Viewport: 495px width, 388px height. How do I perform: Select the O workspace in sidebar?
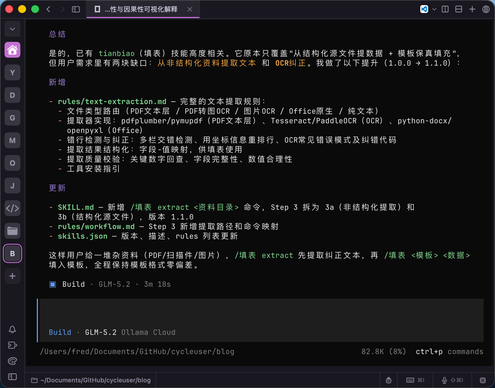click(x=12, y=163)
